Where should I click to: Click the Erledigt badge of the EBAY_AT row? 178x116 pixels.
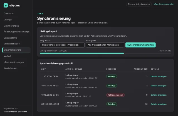(112, 86)
